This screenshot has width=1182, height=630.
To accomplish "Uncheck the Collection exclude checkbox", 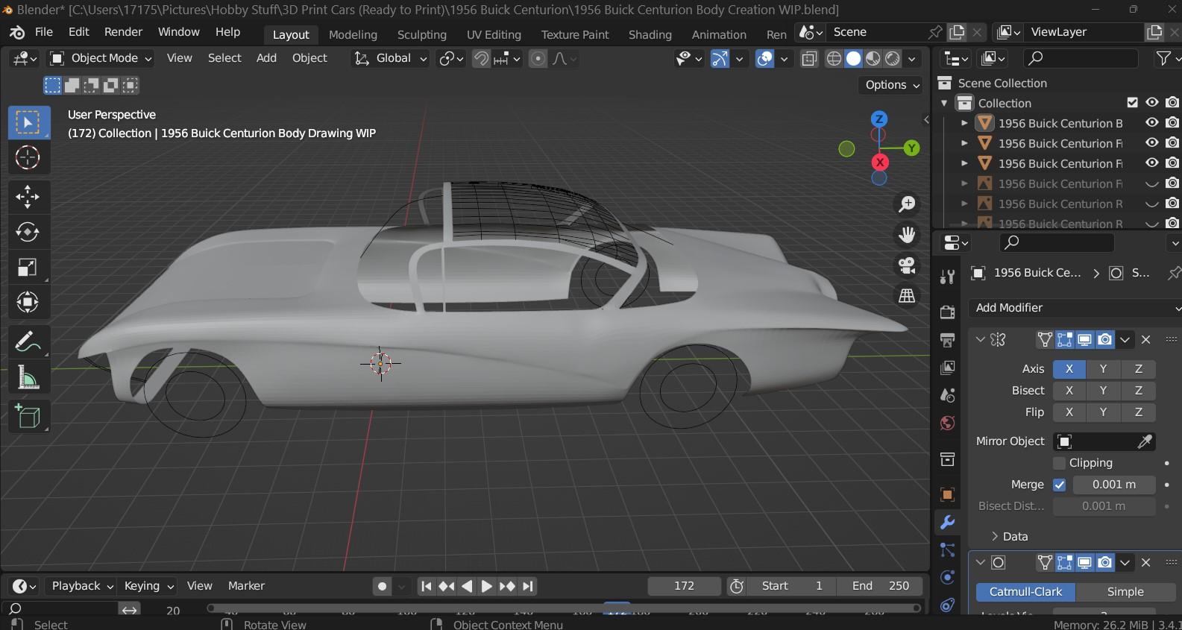I will click(1132, 103).
